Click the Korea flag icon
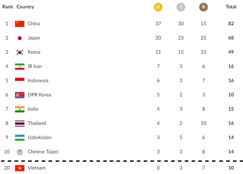 coord(20,52)
